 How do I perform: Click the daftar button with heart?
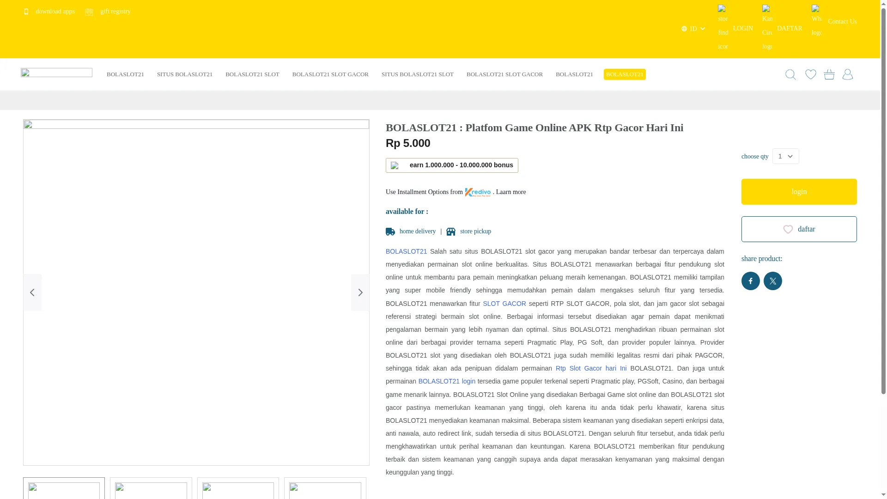(799, 229)
